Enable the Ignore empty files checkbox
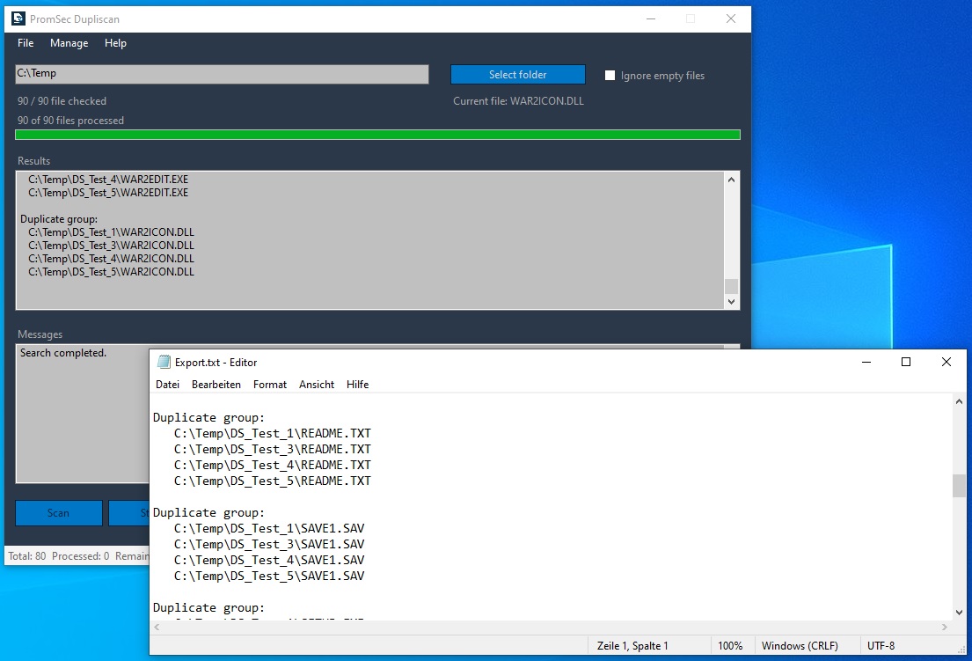 (610, 76)
